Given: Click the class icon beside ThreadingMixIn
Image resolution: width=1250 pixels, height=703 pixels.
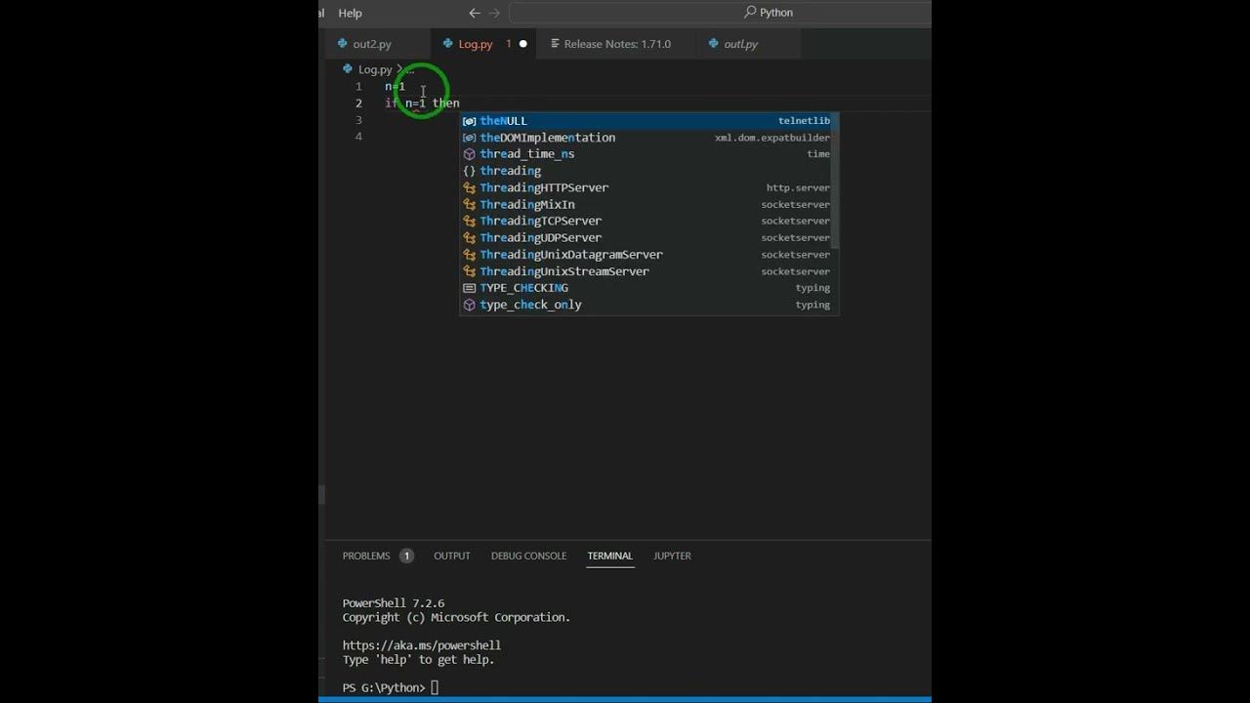Looking at the screenshot, I should 470,204.
